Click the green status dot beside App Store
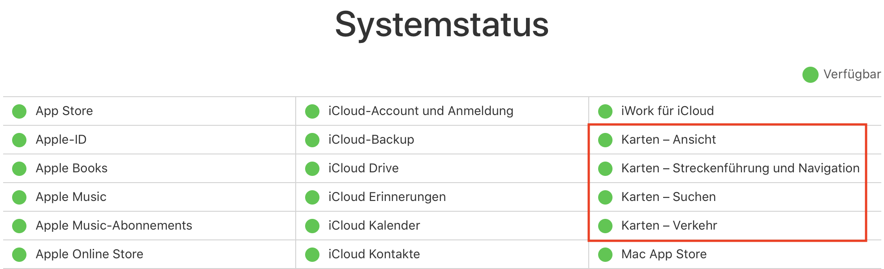 point(19,111)
